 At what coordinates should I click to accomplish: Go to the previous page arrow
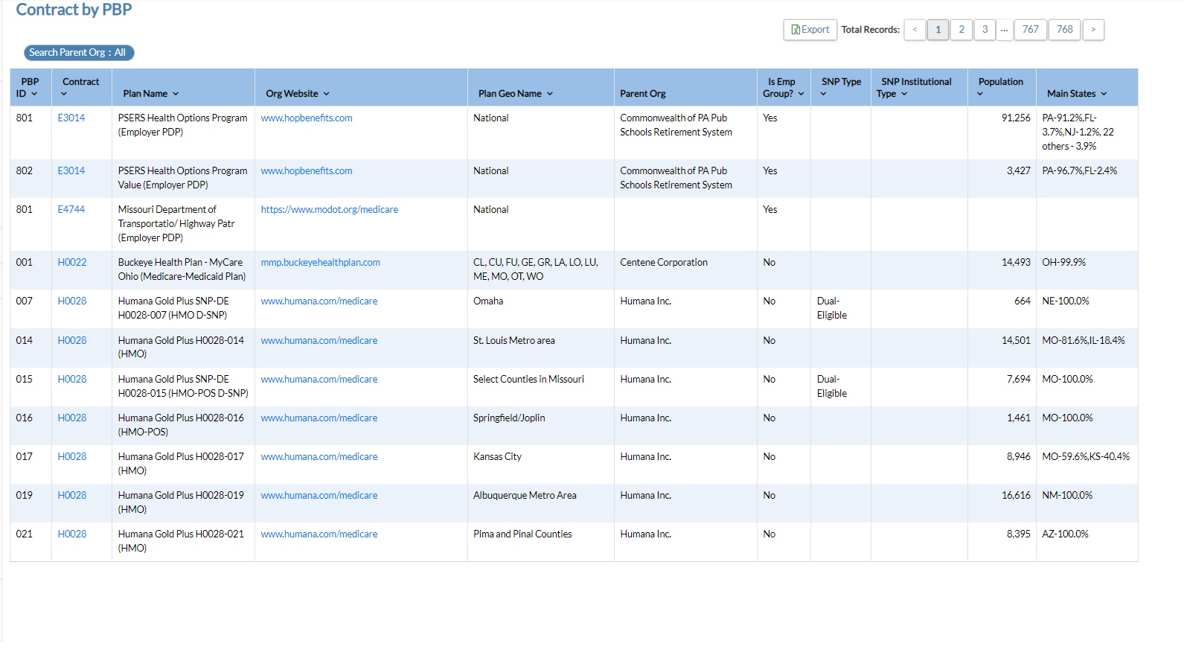(915, 30)
